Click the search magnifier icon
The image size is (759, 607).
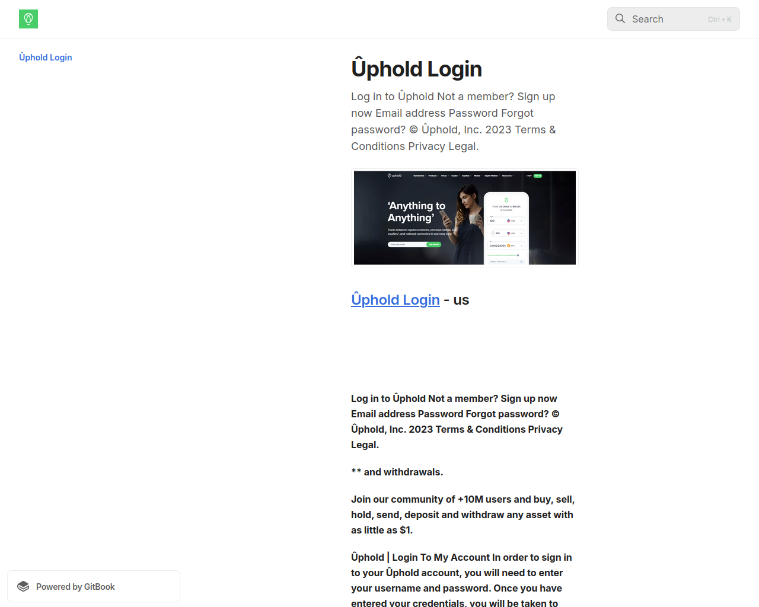[620, 19]
